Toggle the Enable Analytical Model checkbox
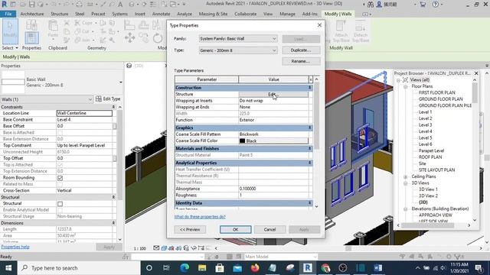The width and height of the screenshot is (490, 275). (60, 210)
